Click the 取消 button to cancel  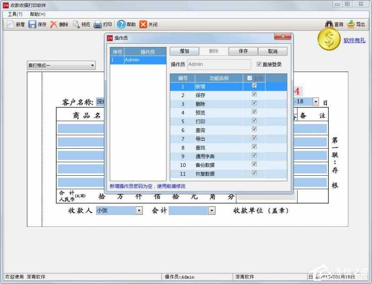[x=272, y=51]
